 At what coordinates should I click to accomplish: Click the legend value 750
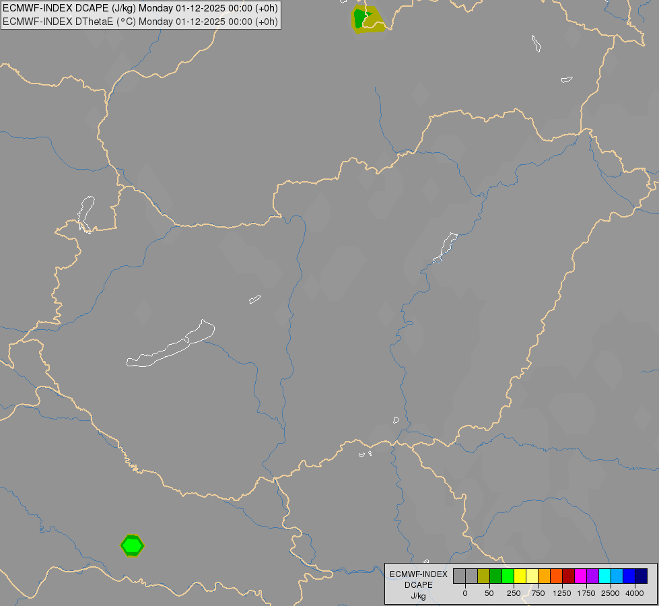[x=538, y=593]
